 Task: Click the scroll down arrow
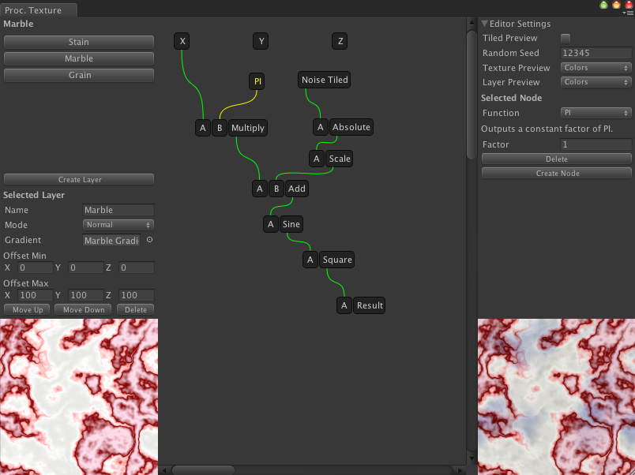click(x=472, y=458)
